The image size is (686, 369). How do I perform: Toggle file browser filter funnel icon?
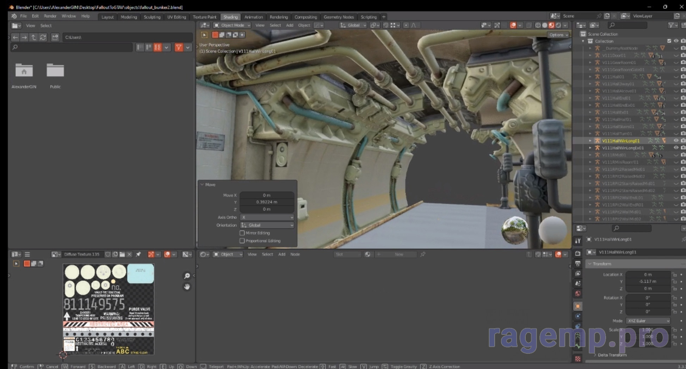pyautogui.click(x=179, y=47)
